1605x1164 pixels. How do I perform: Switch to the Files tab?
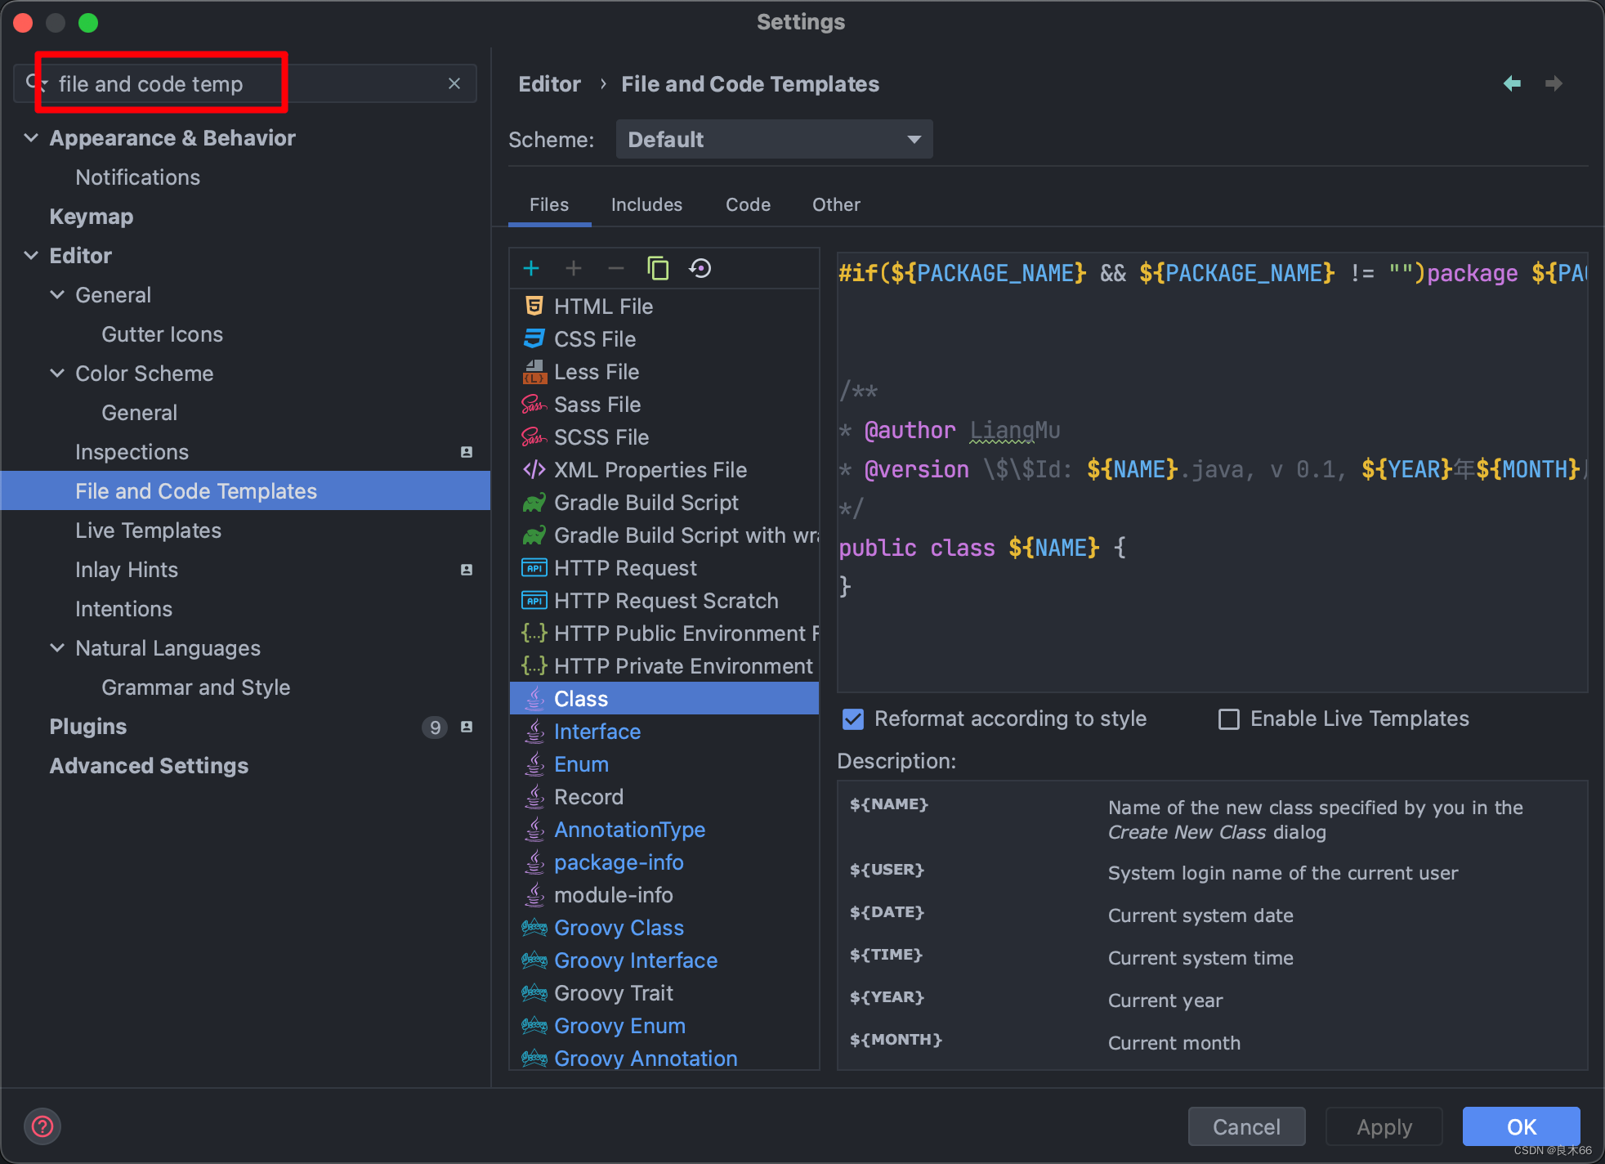(x=549, y=204)
